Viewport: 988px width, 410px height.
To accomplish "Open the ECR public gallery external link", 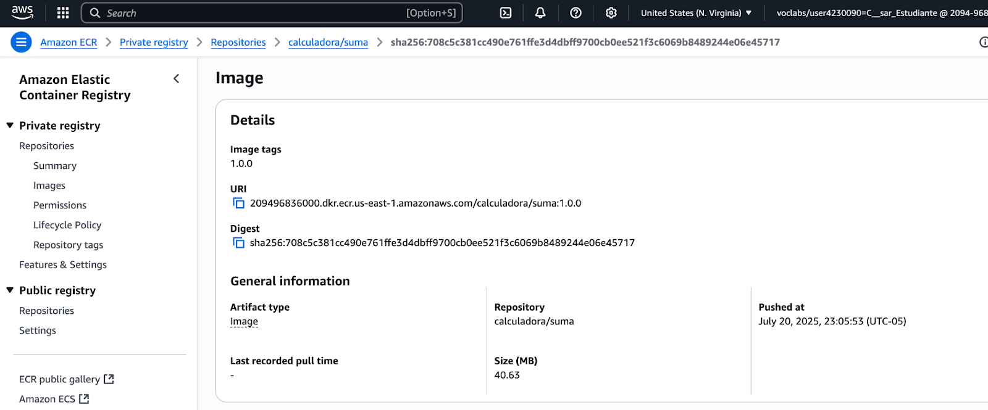I will pos(67,379).
